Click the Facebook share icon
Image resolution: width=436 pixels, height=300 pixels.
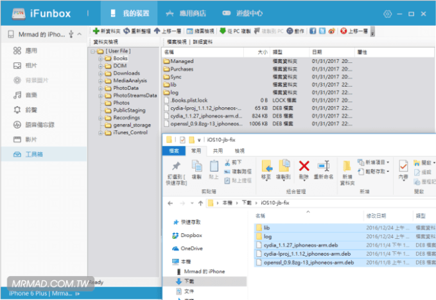click(x=313, y=31)
